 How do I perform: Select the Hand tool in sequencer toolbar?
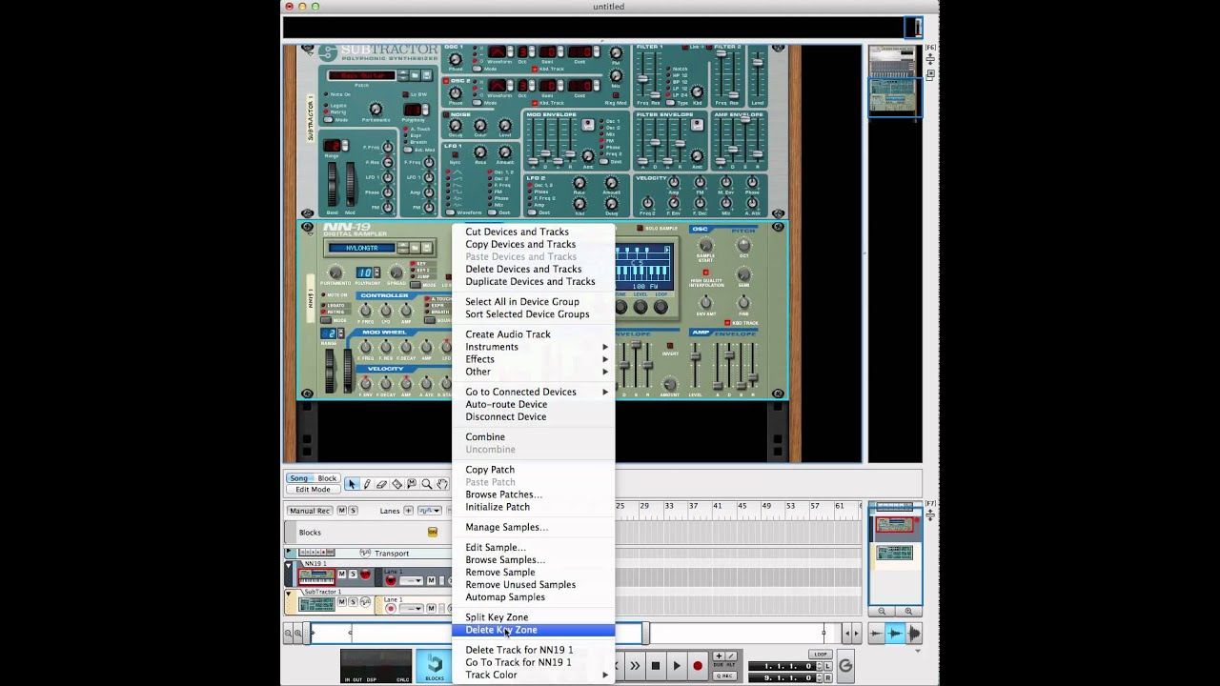[442, 484]
